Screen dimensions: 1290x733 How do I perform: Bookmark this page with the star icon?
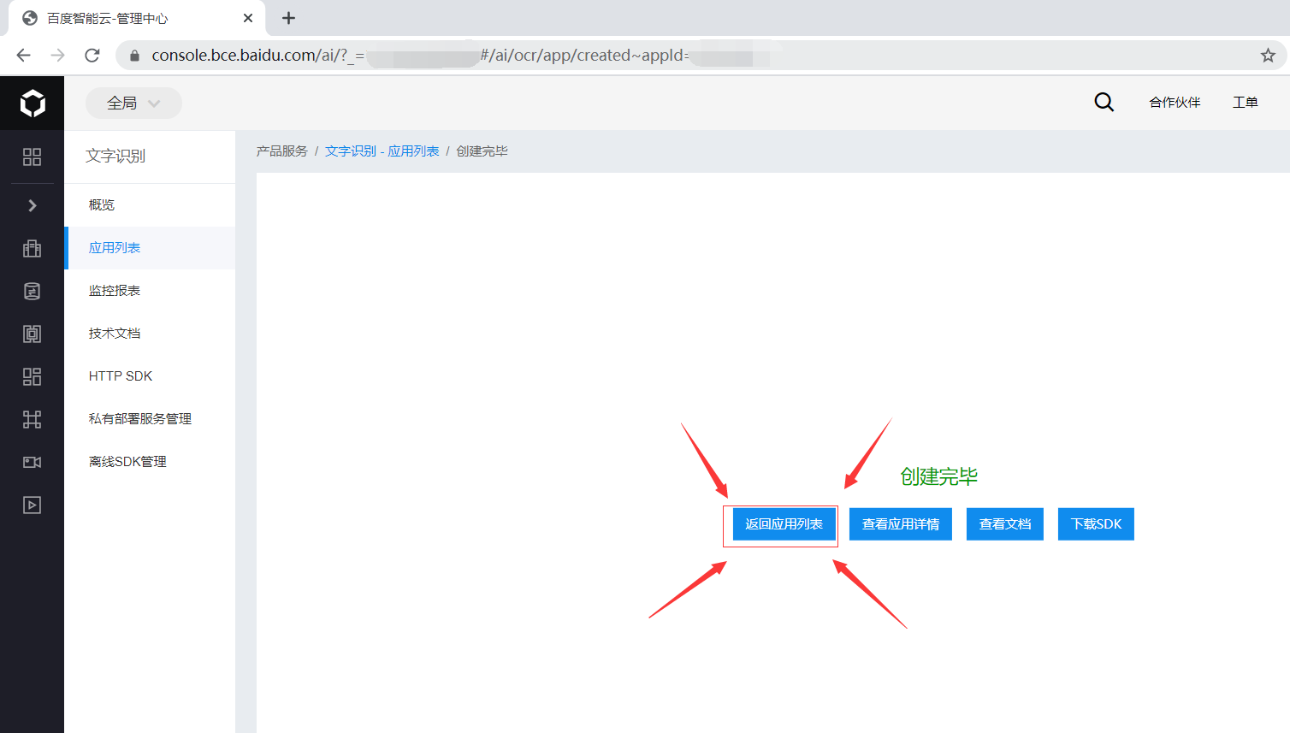click(x=1268, y=56)
